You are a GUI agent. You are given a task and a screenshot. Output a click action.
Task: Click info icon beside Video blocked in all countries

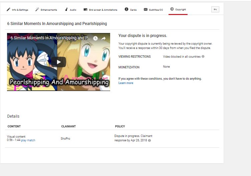pos(203,56)
